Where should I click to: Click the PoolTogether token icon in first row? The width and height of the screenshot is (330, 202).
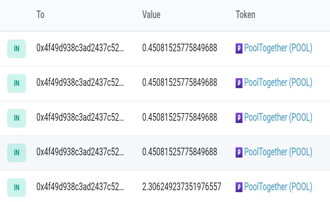click(239, 49)
